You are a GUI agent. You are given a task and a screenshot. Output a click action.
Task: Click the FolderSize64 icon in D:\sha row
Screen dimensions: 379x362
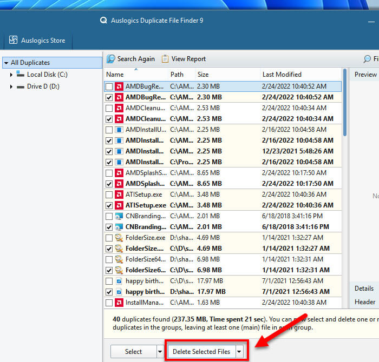119,259
